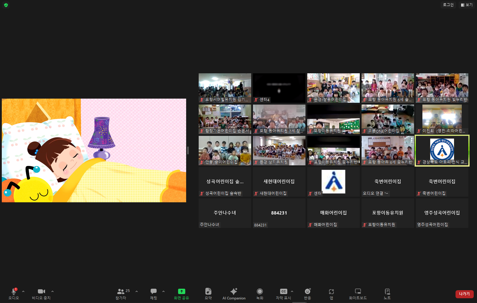Image resolution: width=477 pixels, height=303 pixels.
Task: Expand chat options arrow
Action: point(163,291)
